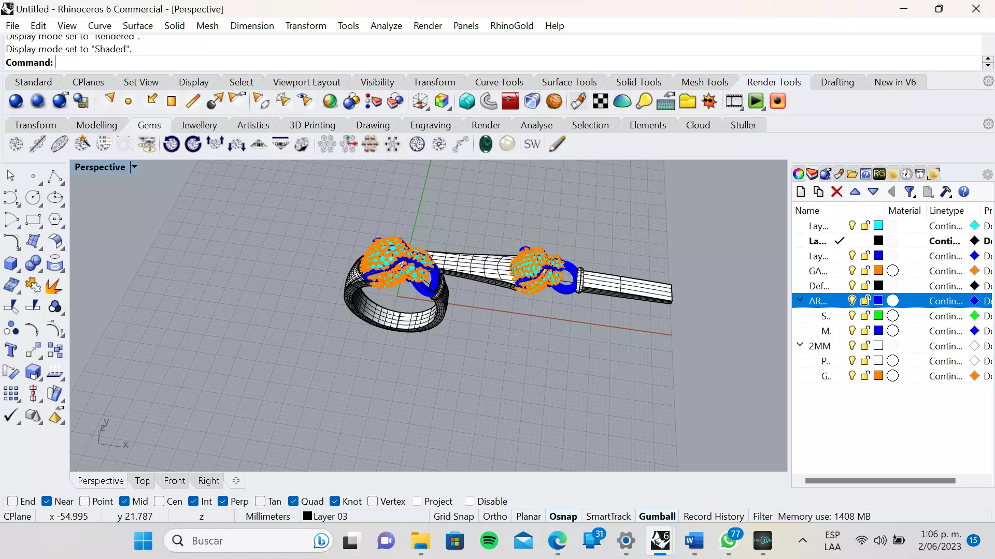Click the pencil icon in Gems toolbar

coord(557,144)
